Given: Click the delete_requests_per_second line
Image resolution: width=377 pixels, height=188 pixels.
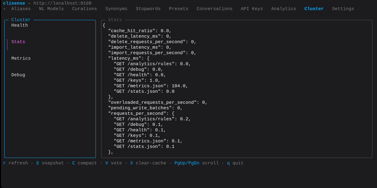Looking at the screenshot, I should tap(152, 42).
